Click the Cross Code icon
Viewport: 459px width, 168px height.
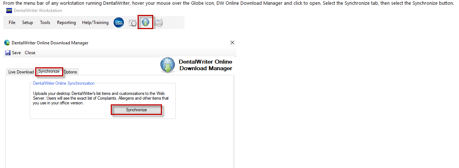point(119,23)
